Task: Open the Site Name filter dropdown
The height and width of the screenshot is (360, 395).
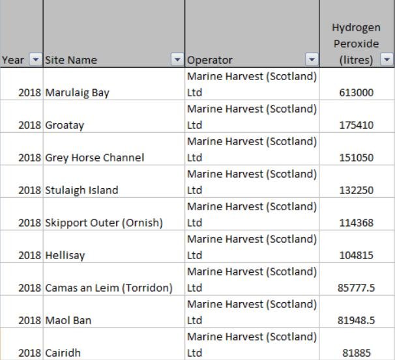Action: (x=177, y=60)
